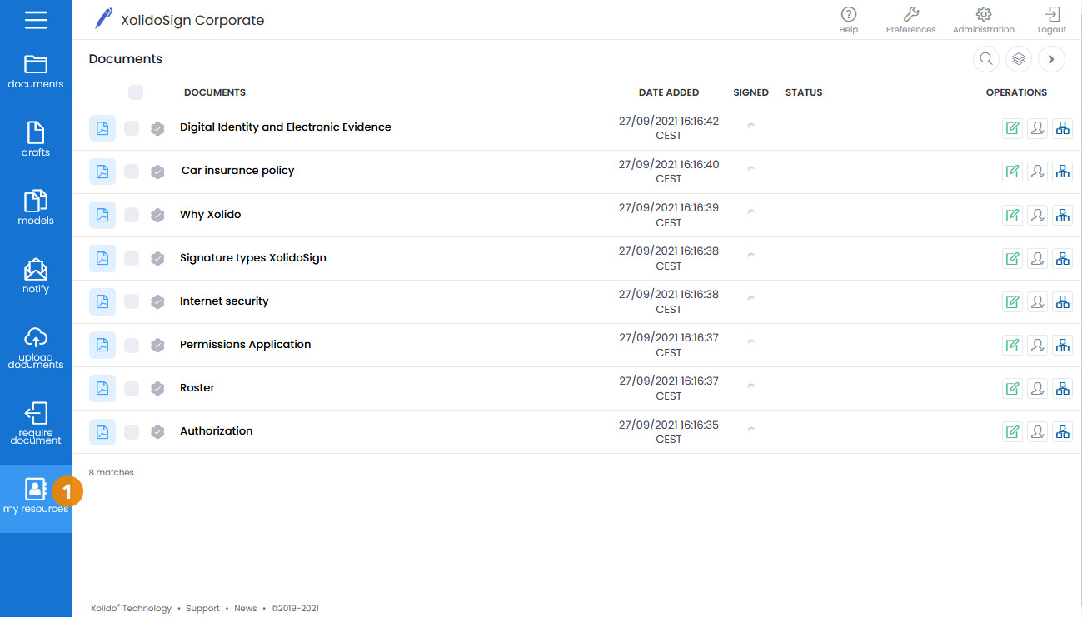
Task: Click hierarchy icon for Car insurance policy
Action: [x=1062, y=172]
